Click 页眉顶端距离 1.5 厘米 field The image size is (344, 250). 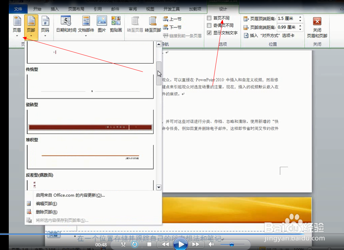(287, 19)
